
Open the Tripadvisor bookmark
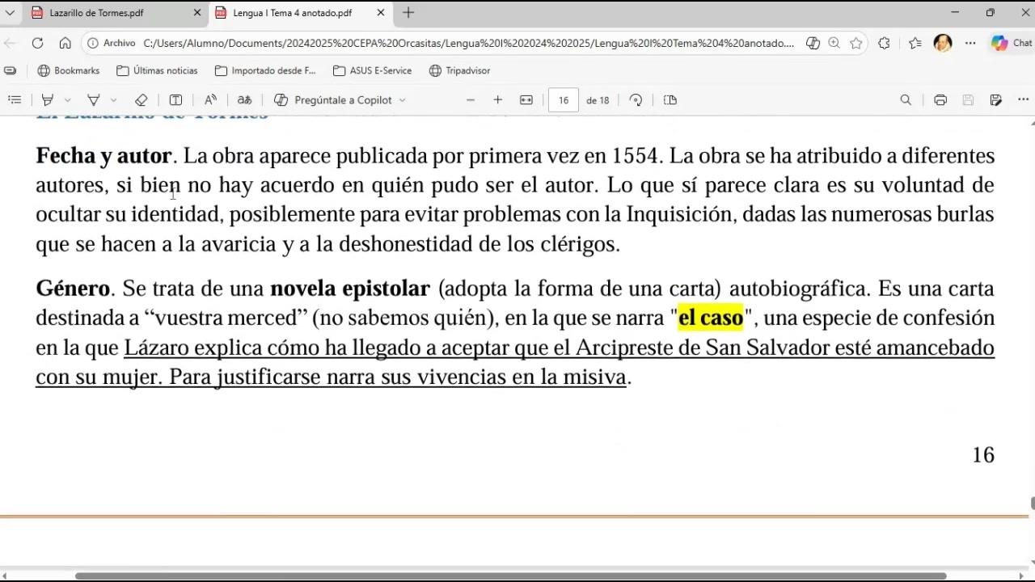[459, 70]
